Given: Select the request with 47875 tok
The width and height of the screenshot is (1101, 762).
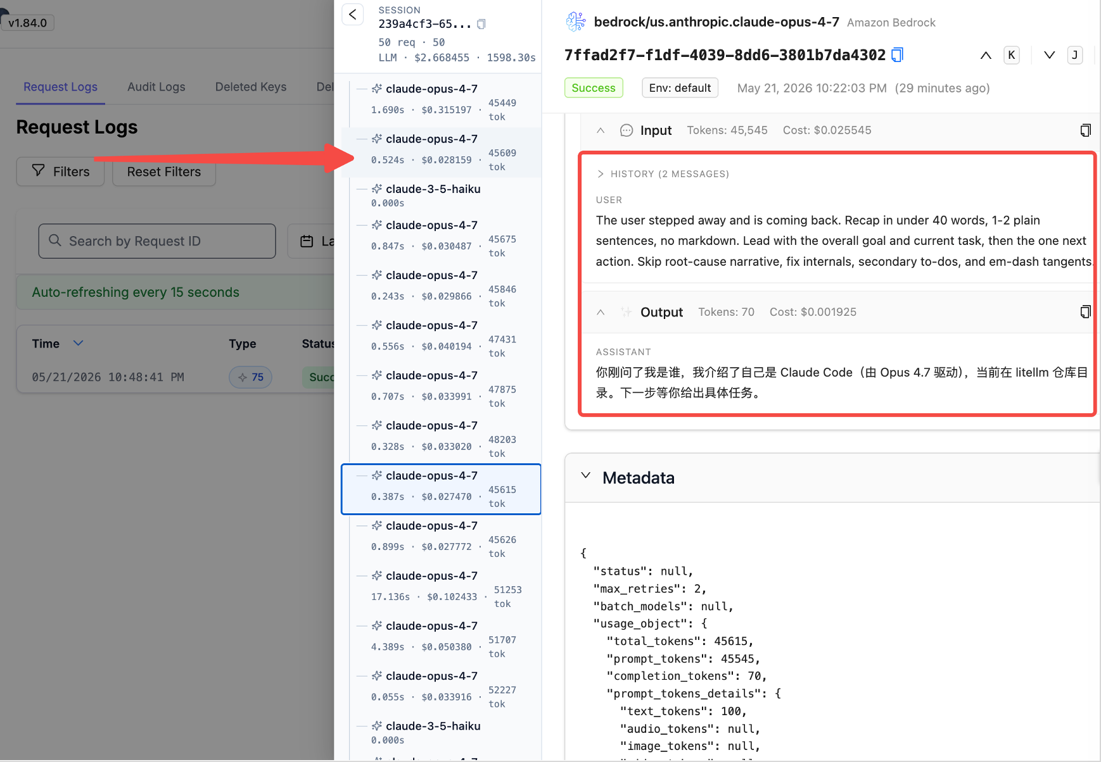Looking at the screenshot, I should point(441,389).
